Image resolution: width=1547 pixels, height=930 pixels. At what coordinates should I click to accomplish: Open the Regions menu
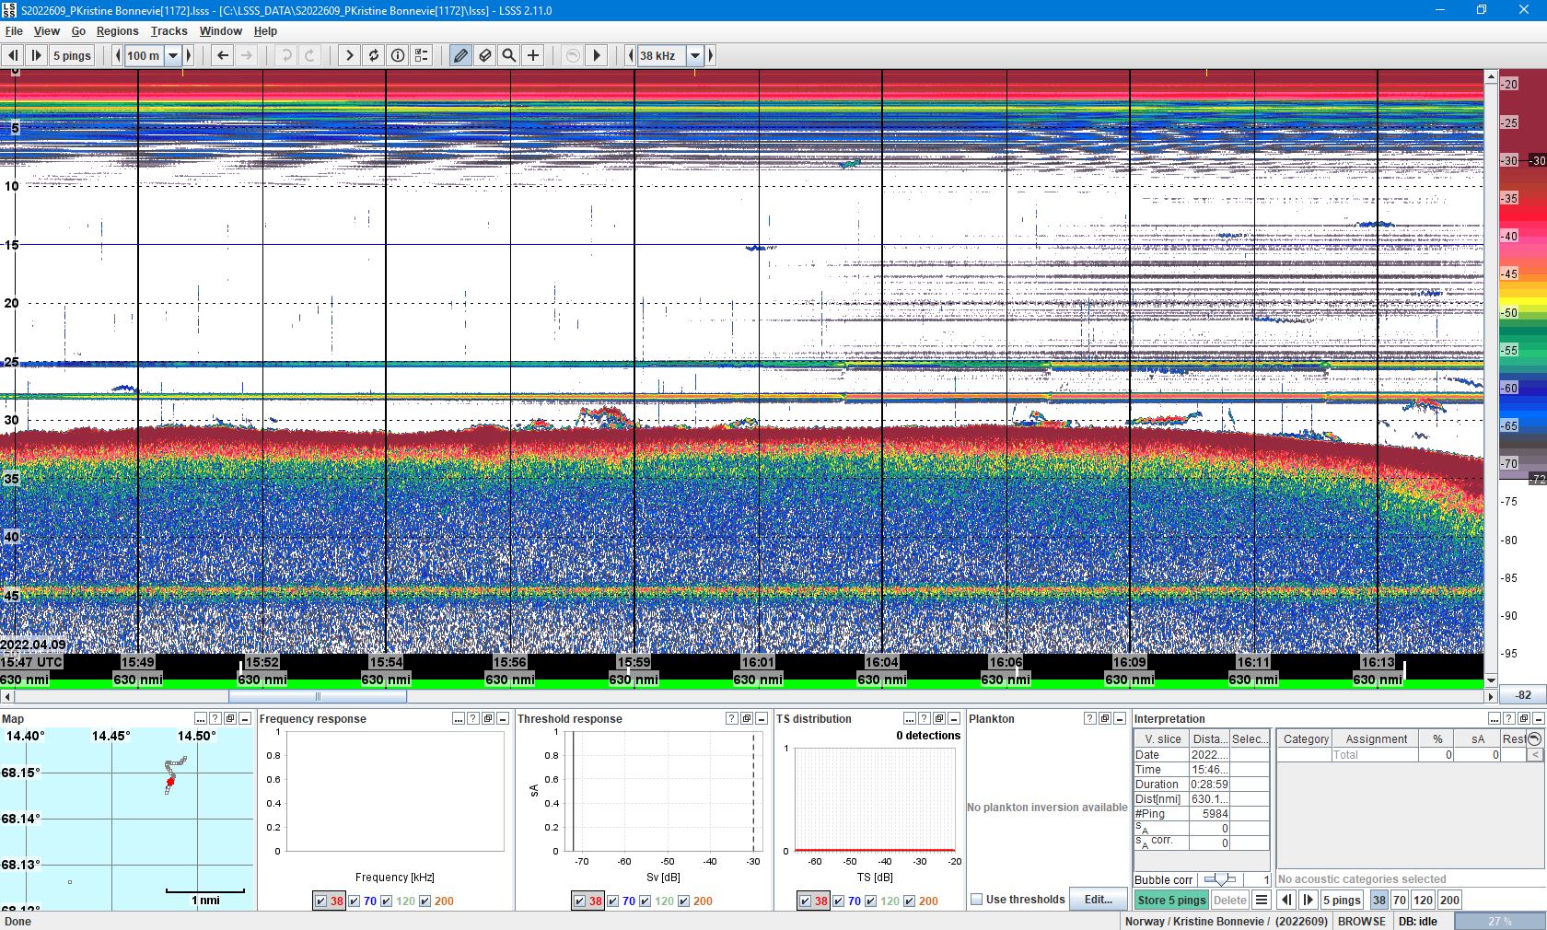click(118, 30)
